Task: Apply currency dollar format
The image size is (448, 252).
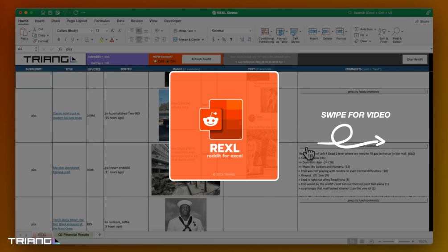Action: (214, 39)
